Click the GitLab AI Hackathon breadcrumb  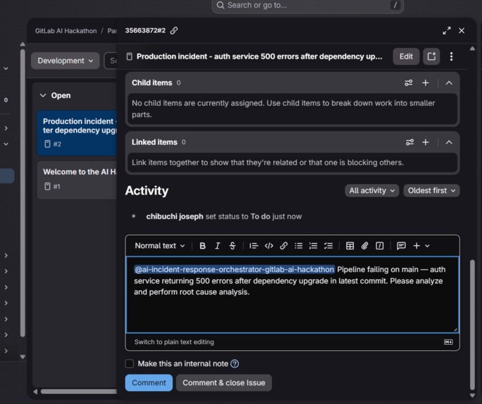(x=66, y=31)
